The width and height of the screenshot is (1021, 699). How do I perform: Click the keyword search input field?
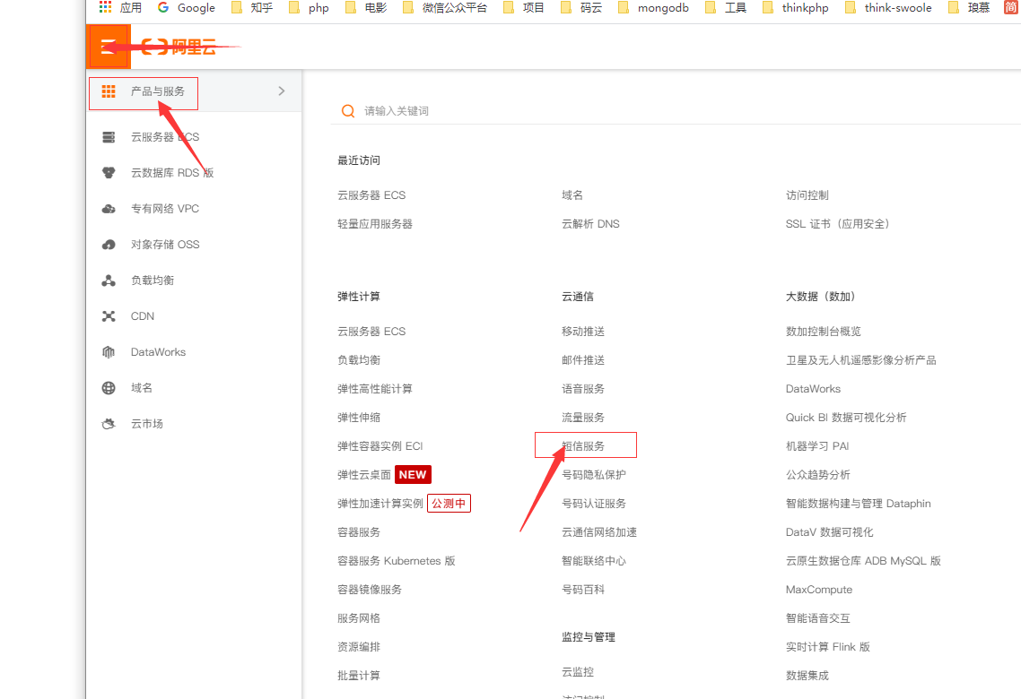click(x=677, y=111)
